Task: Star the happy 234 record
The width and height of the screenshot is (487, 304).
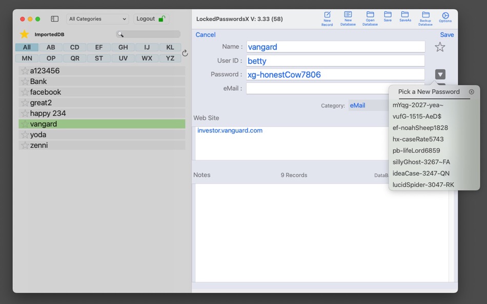Action: point(25,114)
